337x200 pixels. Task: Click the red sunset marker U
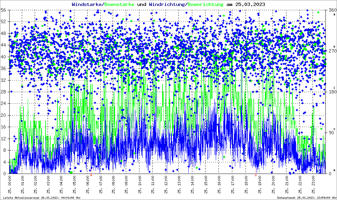[x=255, y=175]
